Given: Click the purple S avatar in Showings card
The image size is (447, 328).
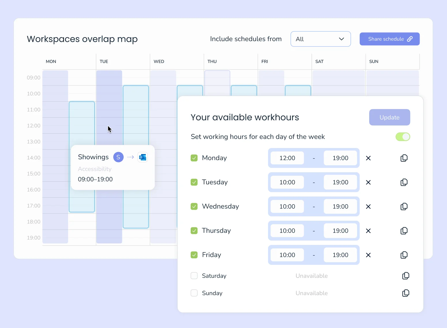Looking at the screenshot, I should click(x=118, y=157).
